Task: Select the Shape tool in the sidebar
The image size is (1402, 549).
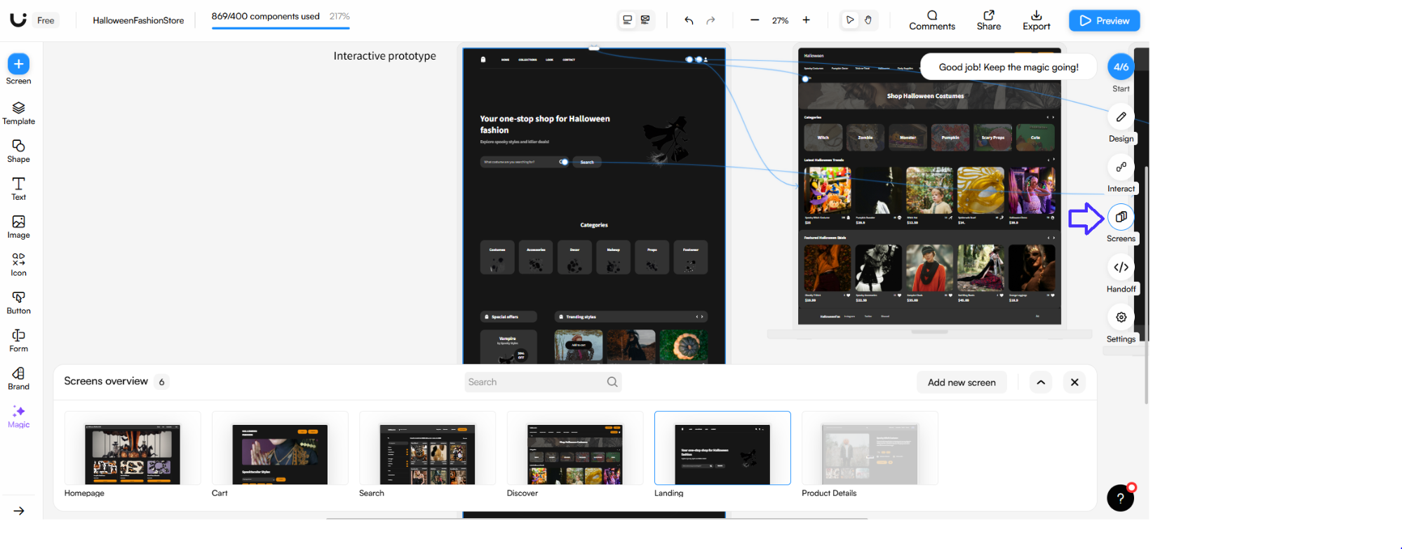Action: click(18, 150)
